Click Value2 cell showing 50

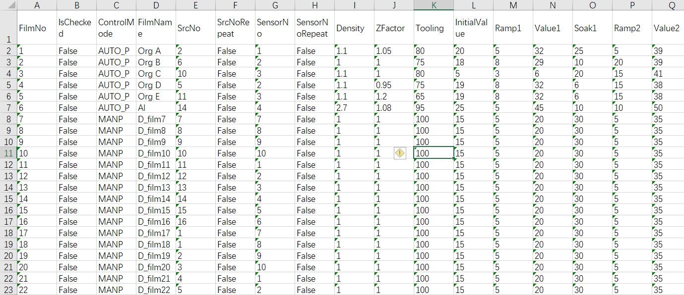point(668,108)
